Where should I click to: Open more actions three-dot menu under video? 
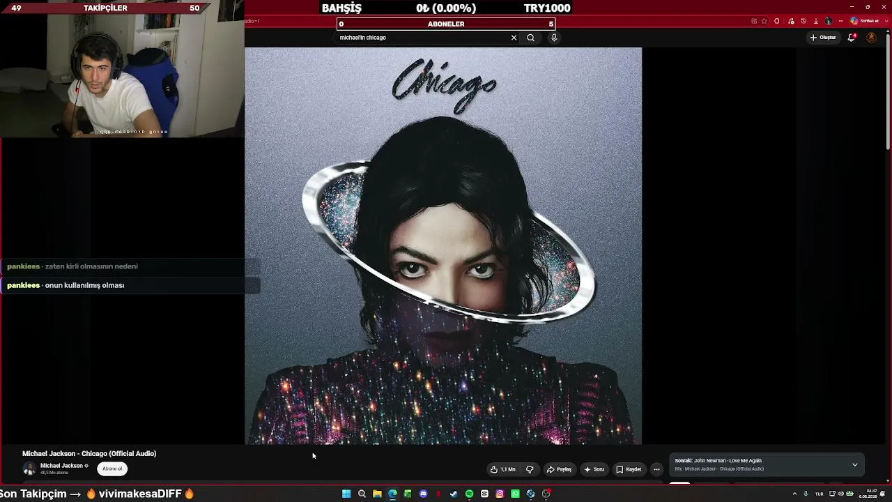(x=656, y=469)
